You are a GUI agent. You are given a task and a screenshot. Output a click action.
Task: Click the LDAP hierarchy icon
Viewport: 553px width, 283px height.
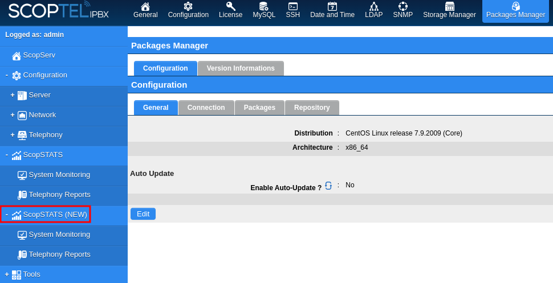pos(374,6)
